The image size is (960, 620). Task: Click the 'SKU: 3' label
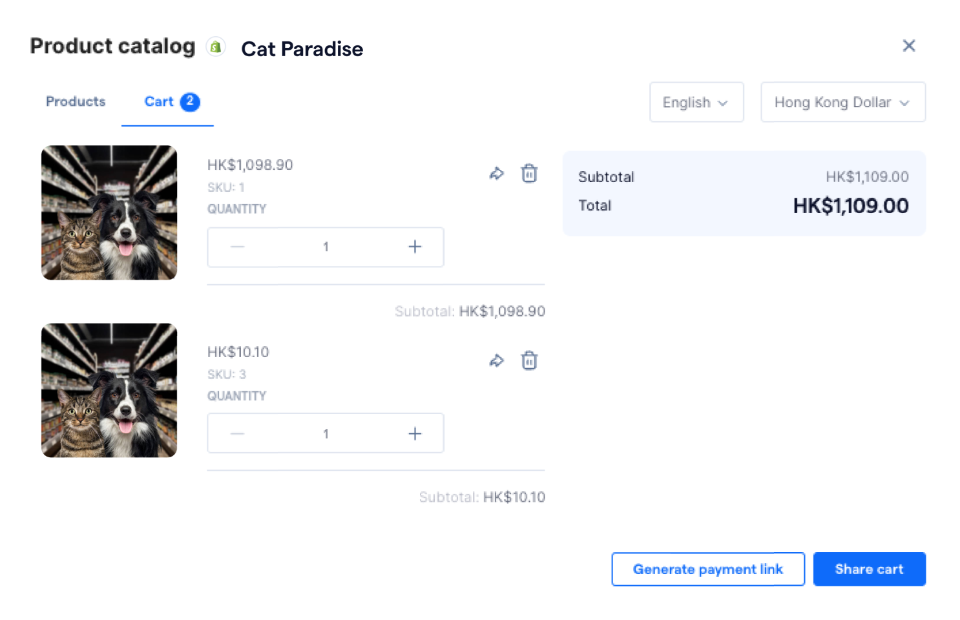[x=227, y=375]
